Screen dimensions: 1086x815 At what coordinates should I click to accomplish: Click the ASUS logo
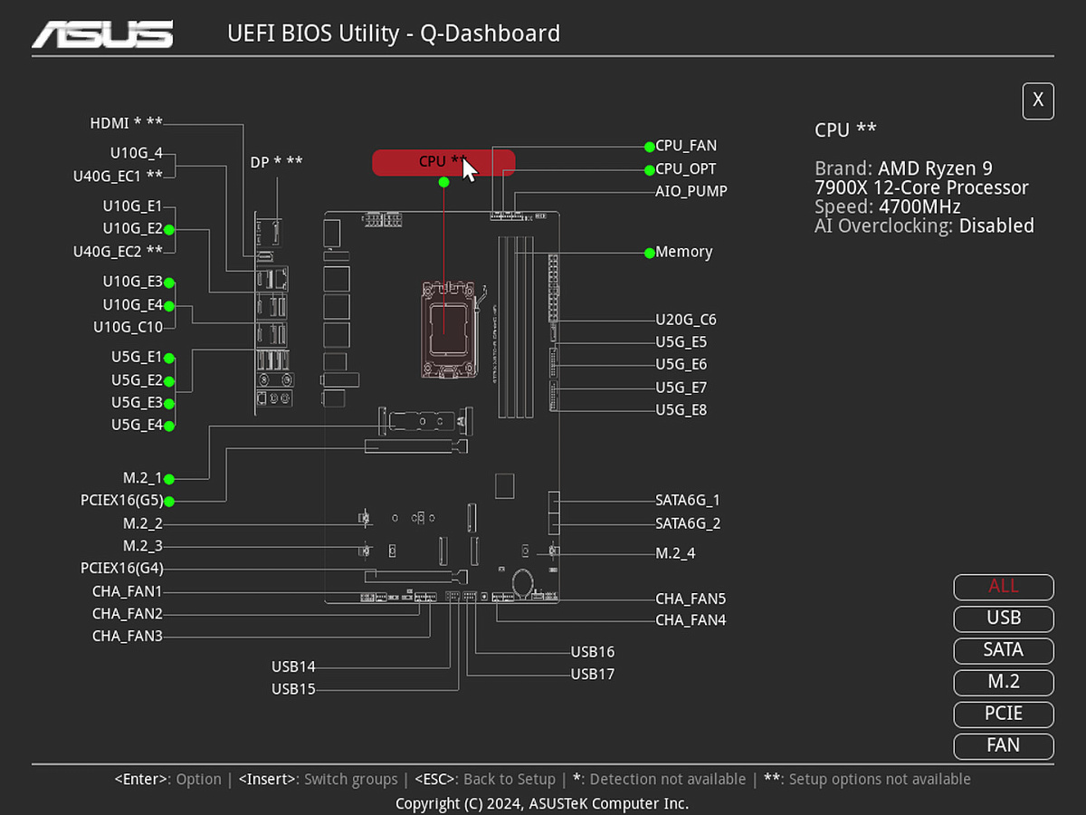pos(102,34)
